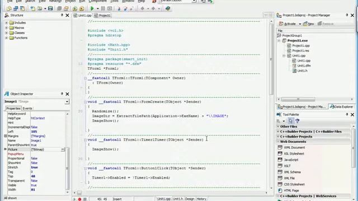Click the CSS Stylesheet item in Tool Palette
This screenshot has height=201, width=358.
tap(294, 184)
